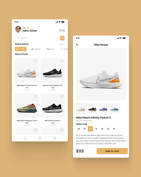The height and width of the screenshot is (177, 141).
Task: Open the profile icon in bottom navigation
Action: [x=55, y=138]
